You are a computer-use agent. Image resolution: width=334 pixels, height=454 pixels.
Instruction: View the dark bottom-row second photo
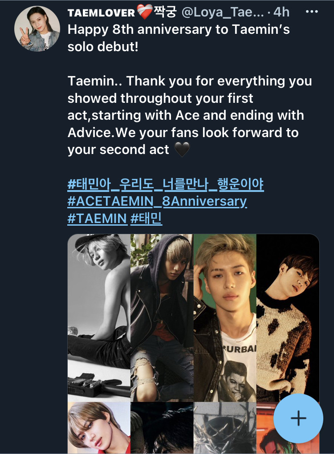point(162,428)
